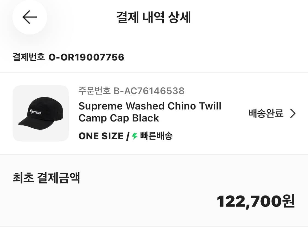308x227 pixels.
Task: Tap the Supreme box logo on the cap
Action: coord(35,112)
